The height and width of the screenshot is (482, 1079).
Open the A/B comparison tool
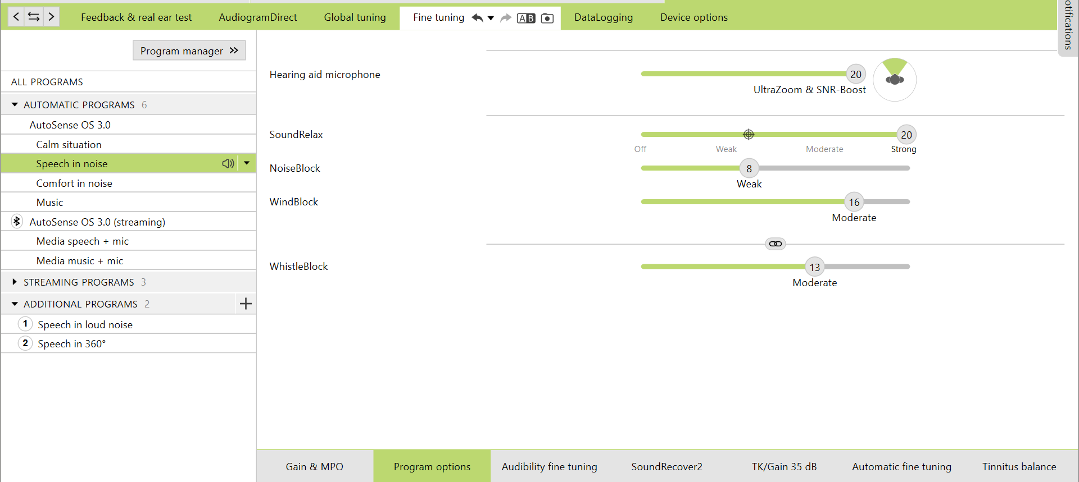coord(526,19)
